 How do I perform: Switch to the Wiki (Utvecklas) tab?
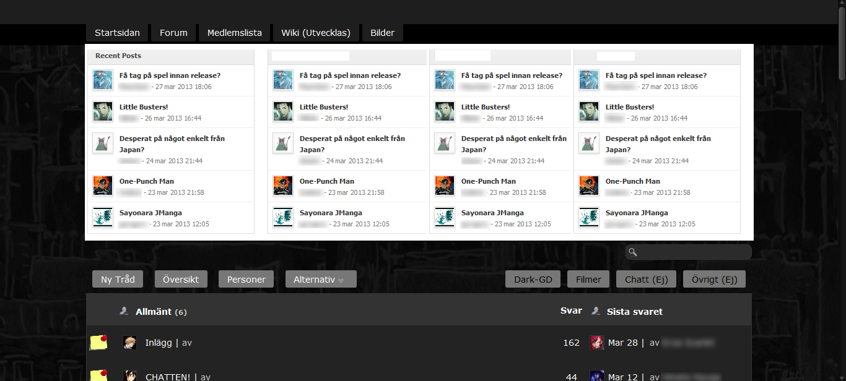(316, 33)
